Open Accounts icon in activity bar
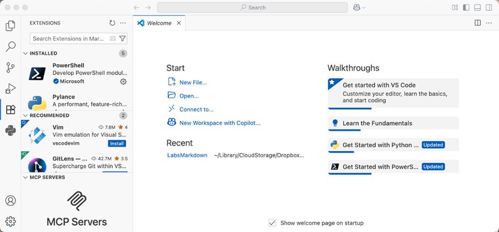Image resolution: width=499 pixels, height=232 pixels. pyautogui.click(x=10, y=201)
